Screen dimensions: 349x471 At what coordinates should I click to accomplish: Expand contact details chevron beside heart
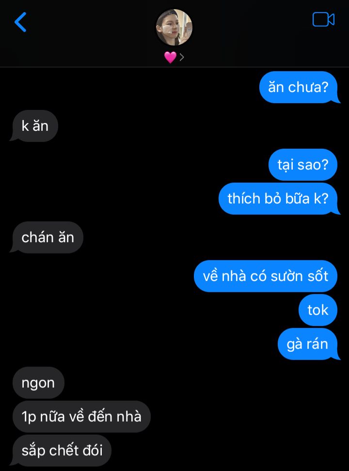tap(182, 57)
